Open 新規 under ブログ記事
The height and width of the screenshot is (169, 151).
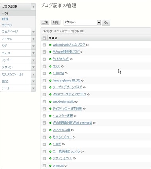tap(5, 19)
